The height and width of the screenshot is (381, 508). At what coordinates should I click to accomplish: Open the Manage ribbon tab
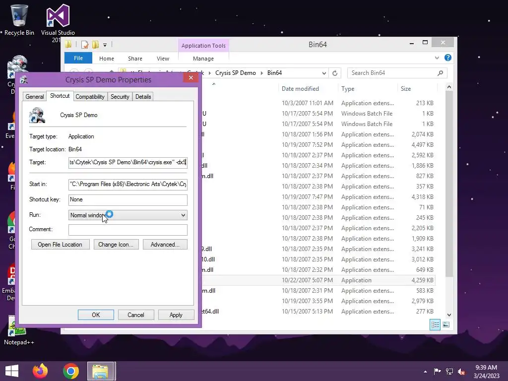[203, 59]
